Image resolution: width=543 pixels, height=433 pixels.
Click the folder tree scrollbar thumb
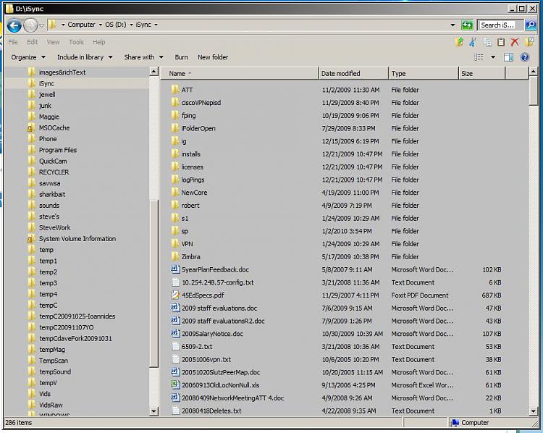[154, 282]
